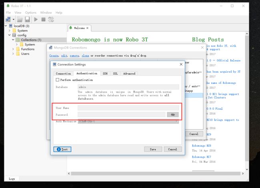The width and height of the screenshot is (260, 188).
Task: Open the Auth Mechanism dropdown
Action: (128, 121)
